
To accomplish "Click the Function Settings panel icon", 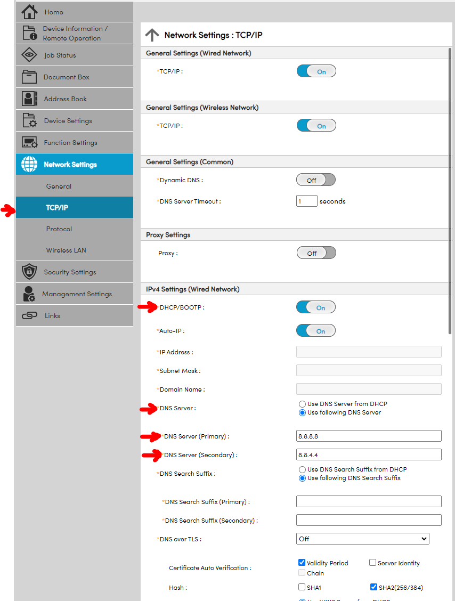I will (x=29, y=142).
